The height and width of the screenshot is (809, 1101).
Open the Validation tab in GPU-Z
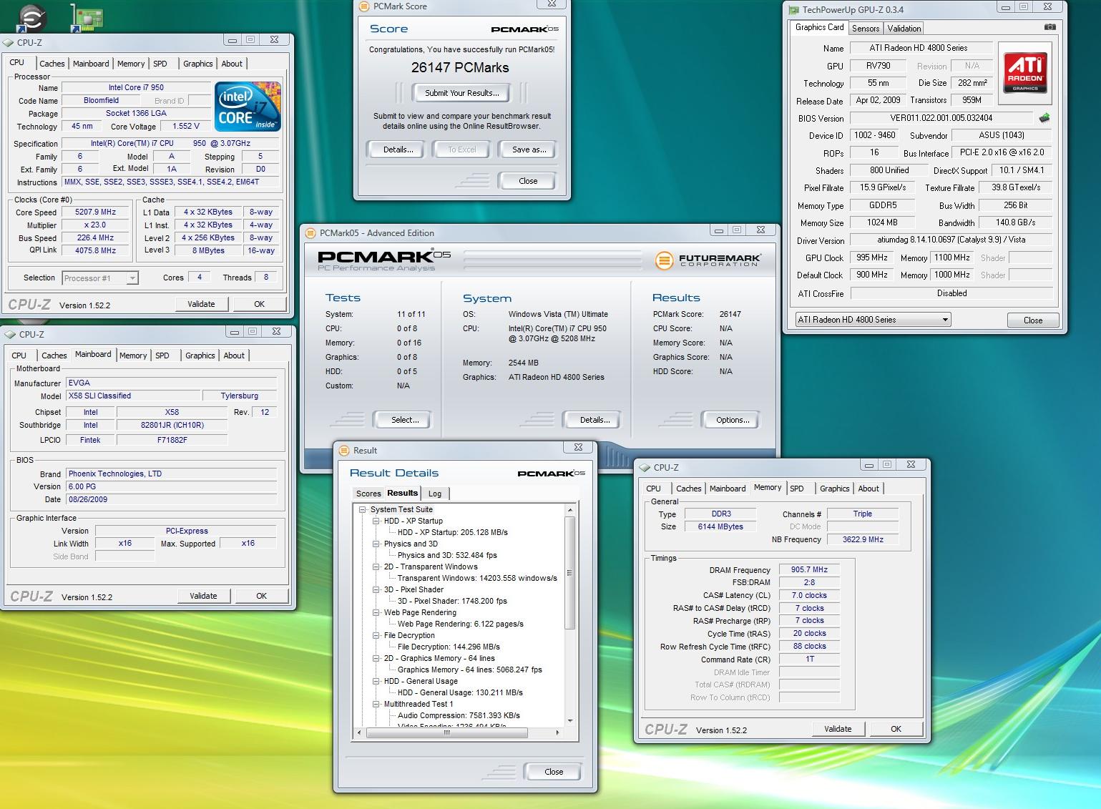point(904,29)
